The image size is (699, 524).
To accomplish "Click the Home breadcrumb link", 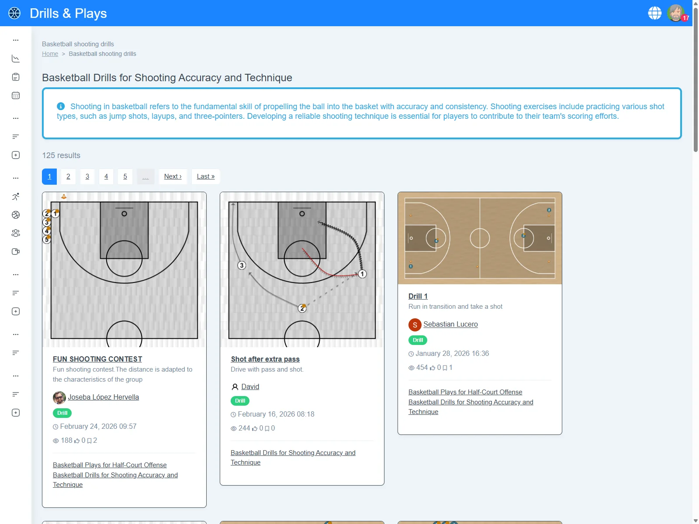I will pyautogui.click(x=50, y=54).
